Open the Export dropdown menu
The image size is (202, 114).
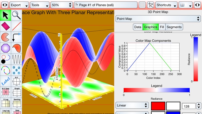[x=19, y=5]
